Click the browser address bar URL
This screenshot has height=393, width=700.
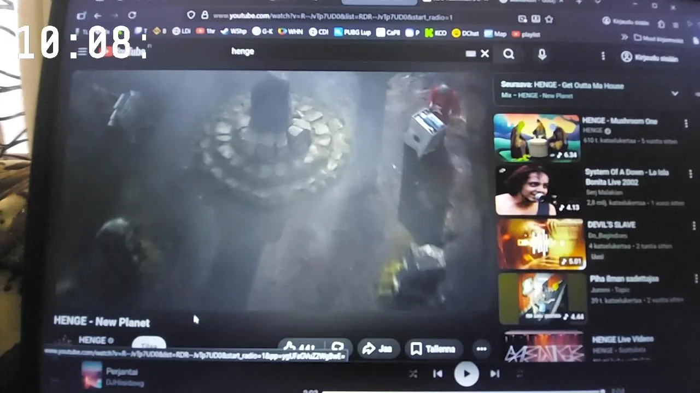(x=332, y=17)
